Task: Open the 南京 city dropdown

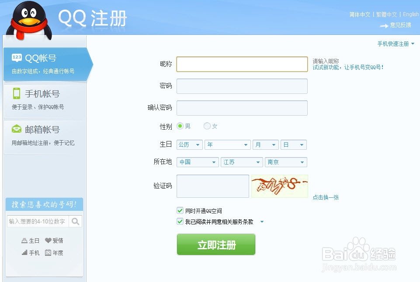Action: (286, 162)
